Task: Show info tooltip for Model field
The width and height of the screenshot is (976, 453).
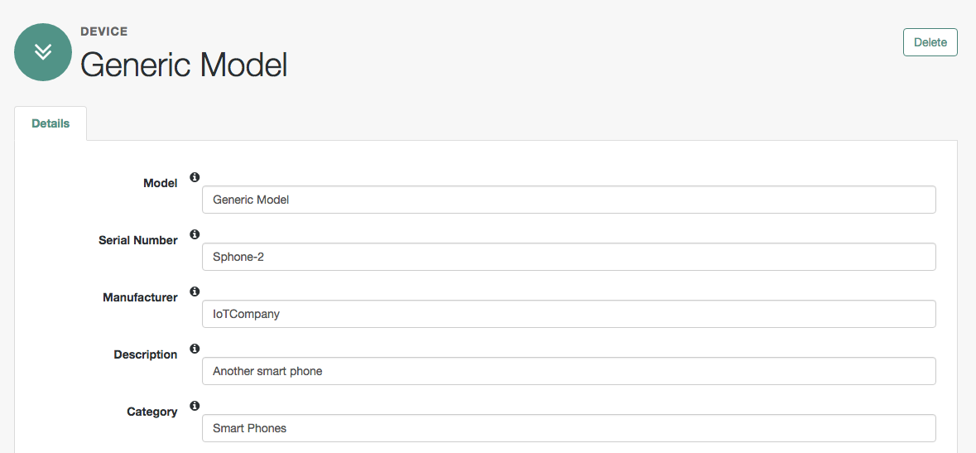Action: [195, 177]
